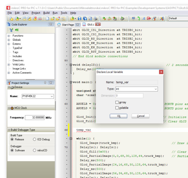The image size is (188, 178).
Task: Close the Glcd.c tab
Action: (x=98, y=24)
